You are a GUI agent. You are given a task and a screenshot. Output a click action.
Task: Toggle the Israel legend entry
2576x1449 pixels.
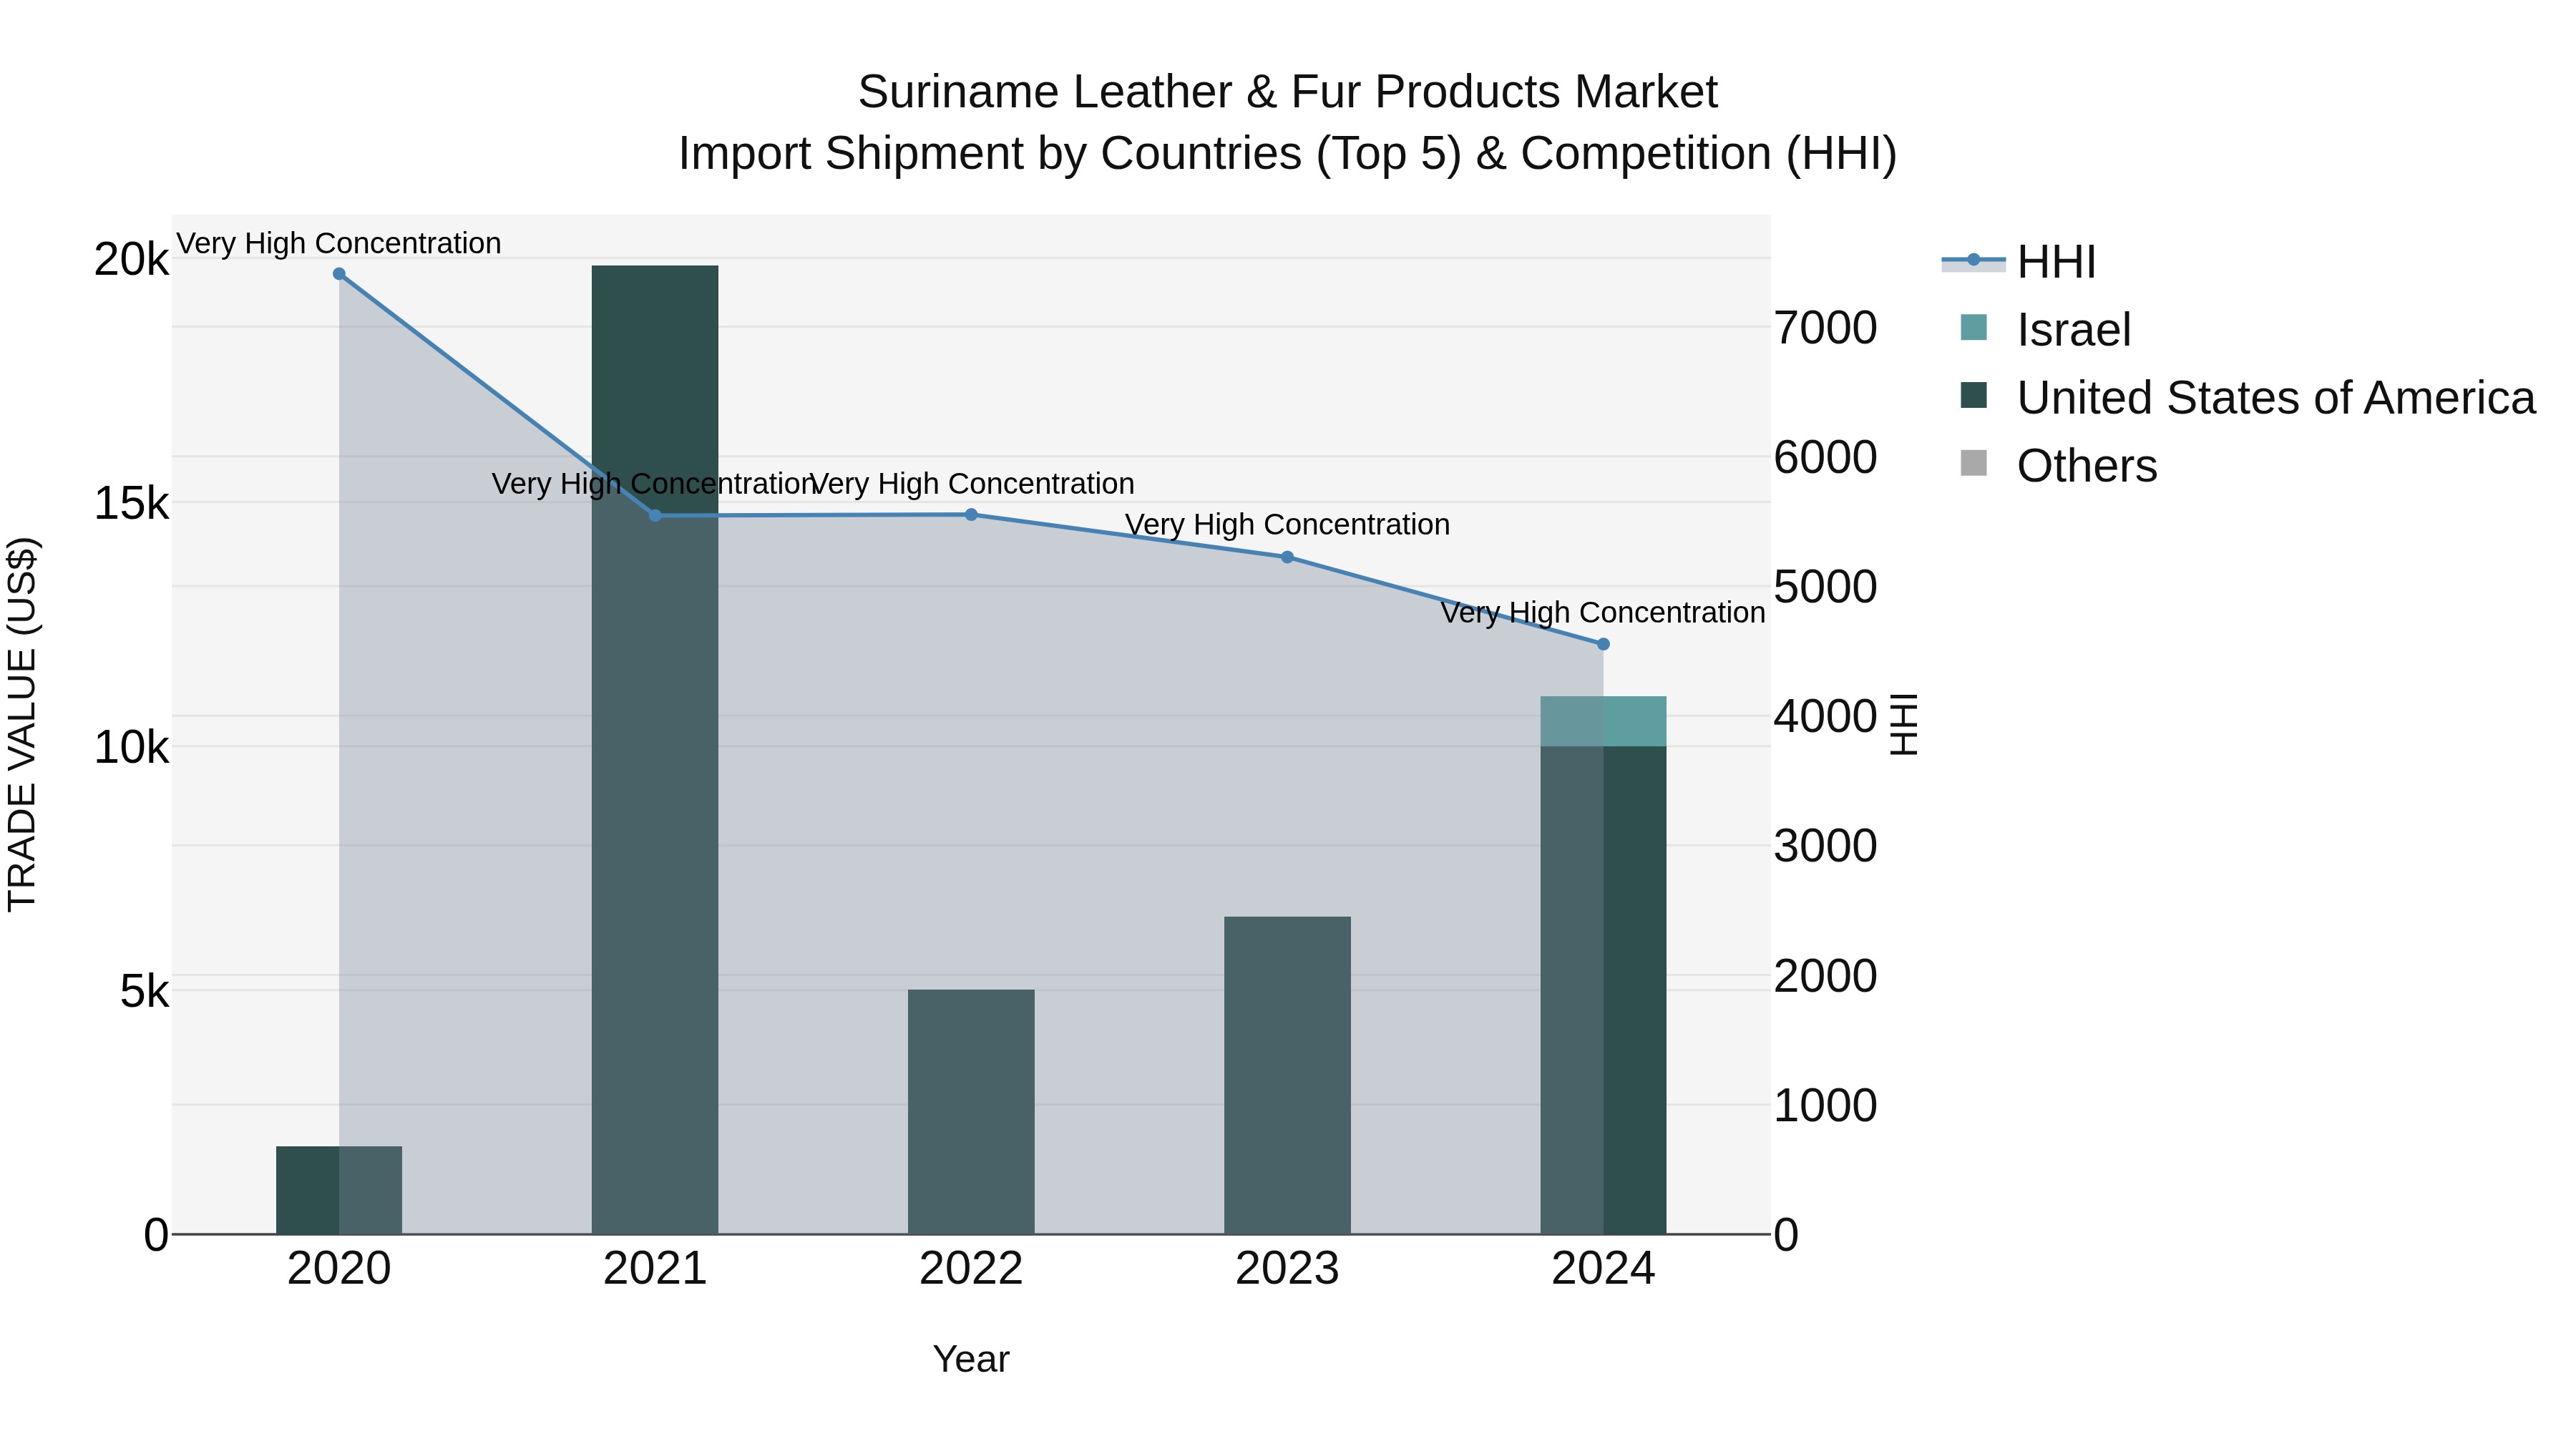click(x=2045, y=329)
